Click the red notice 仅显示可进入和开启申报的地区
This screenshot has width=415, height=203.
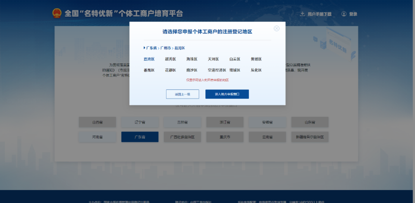click(x=207, y=80)
